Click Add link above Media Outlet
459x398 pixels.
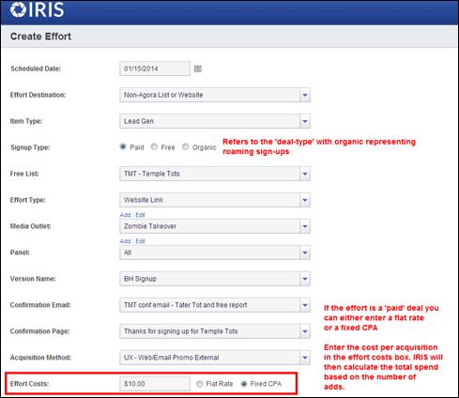click(125, 215)
